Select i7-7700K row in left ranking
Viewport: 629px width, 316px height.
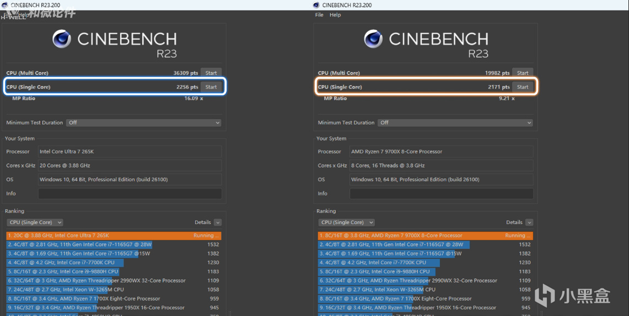click(114, 263)
